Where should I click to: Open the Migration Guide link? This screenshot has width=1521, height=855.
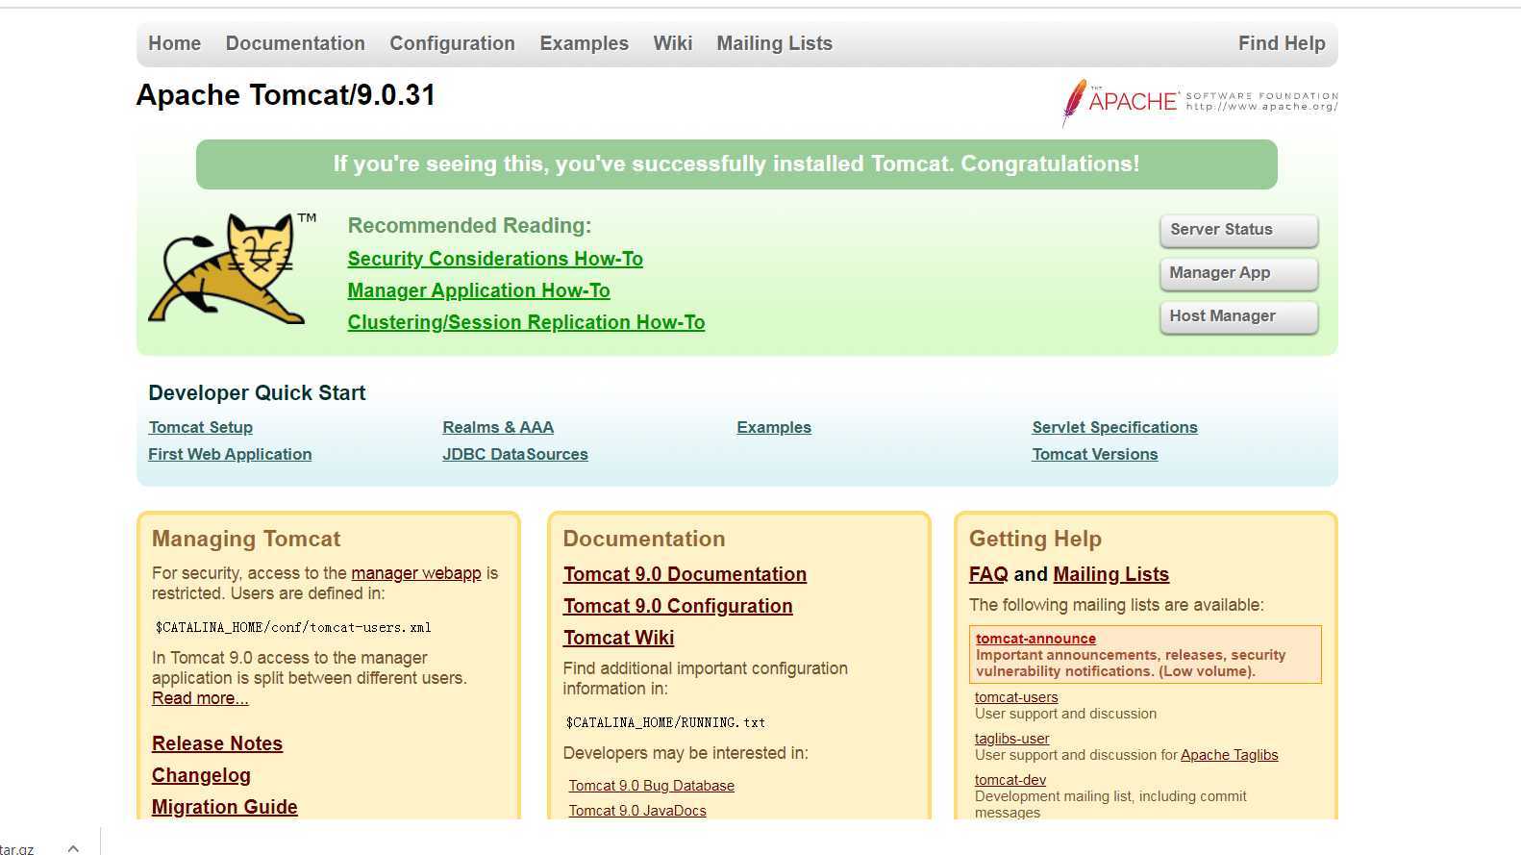(224, 807)
